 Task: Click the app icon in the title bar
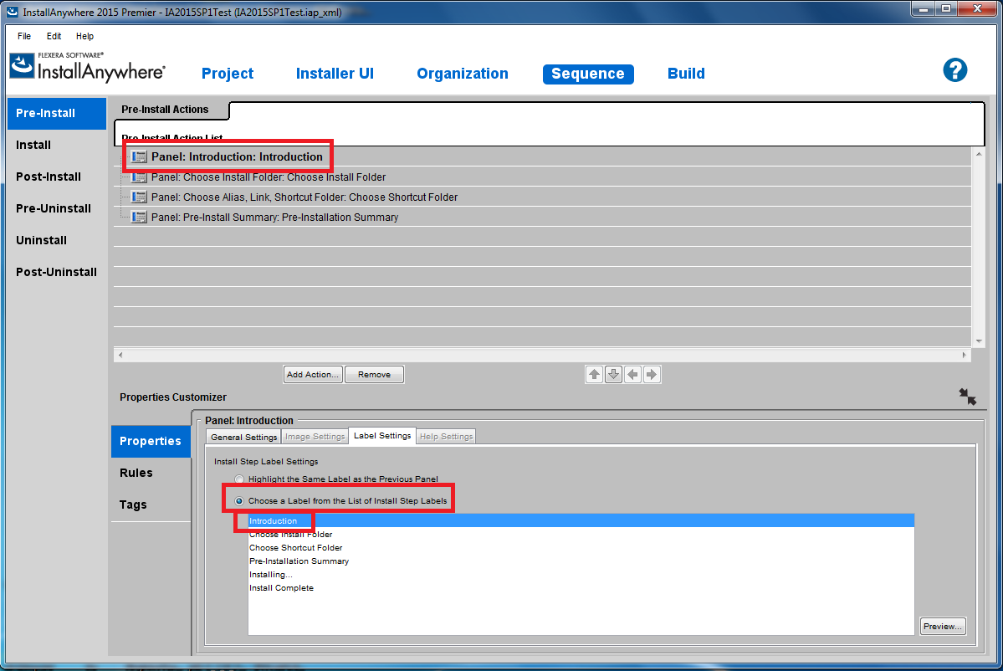pyautogui.click(x=13, y=12)
